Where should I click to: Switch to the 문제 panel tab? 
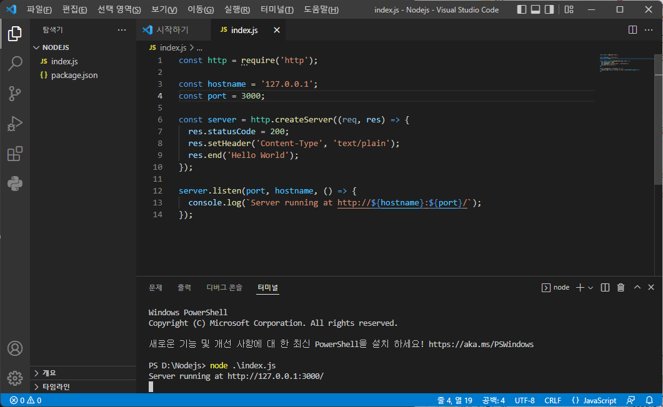pyautogui.click(x=155, y=288)
